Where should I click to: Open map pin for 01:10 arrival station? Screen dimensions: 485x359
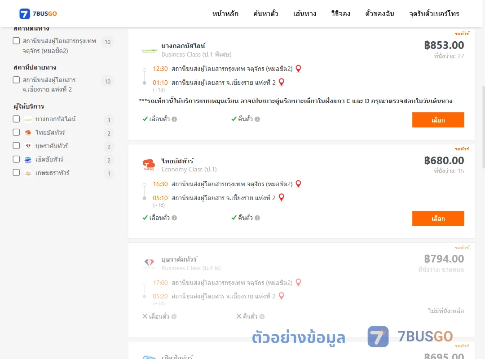(x=282, y=82)
